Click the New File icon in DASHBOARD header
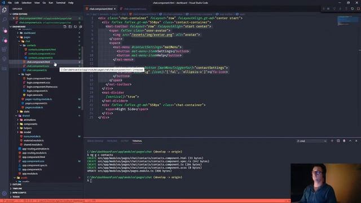The image size is (361, 203). point(65,27)
